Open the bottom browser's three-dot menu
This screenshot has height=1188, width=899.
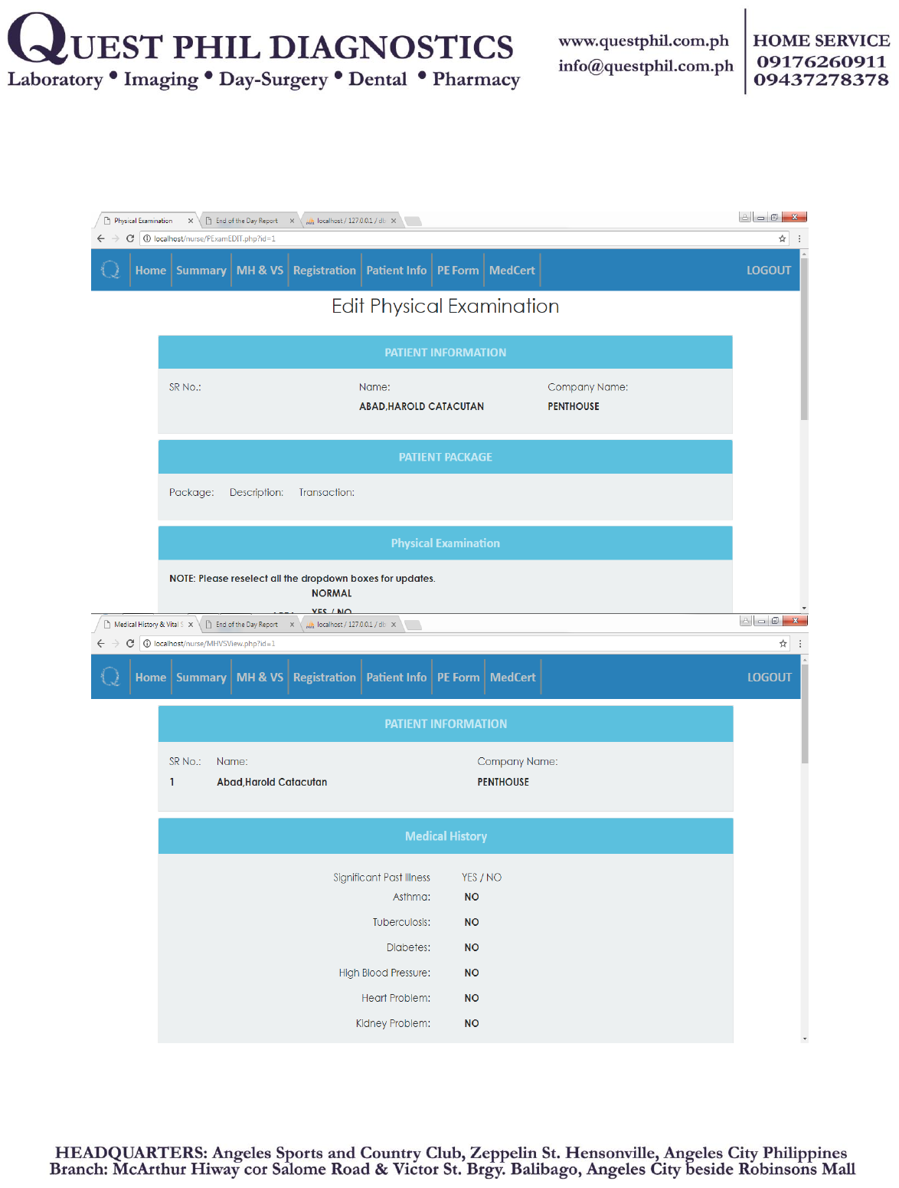[x=800, y=643]
